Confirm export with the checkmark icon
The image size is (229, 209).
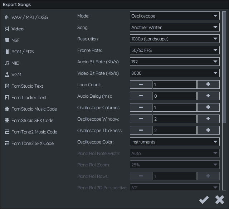tap(204, 200)
